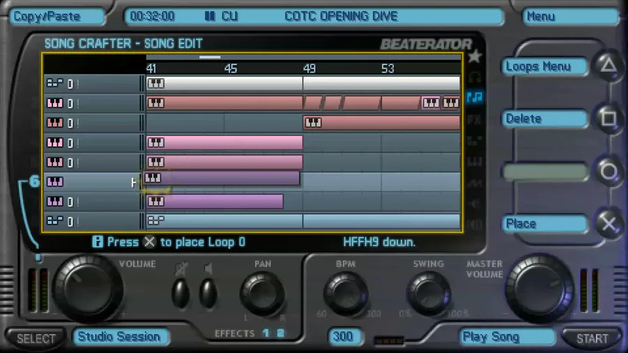Click the cross button beside Place
628x353 pixels.
point(608,224)
